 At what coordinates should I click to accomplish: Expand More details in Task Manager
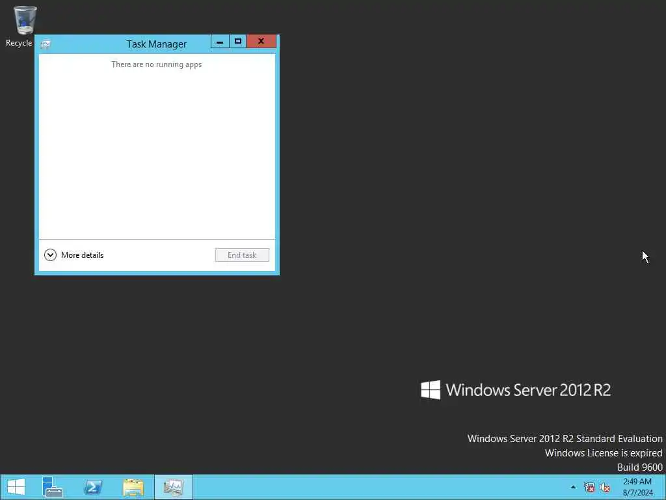coord(74,255)
